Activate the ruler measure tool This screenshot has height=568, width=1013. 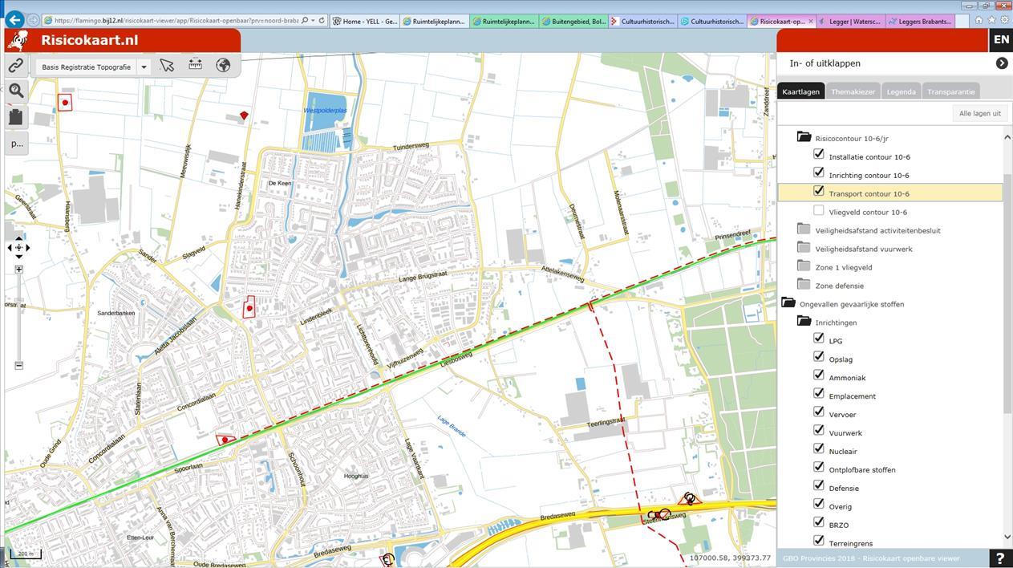point(195,65)
